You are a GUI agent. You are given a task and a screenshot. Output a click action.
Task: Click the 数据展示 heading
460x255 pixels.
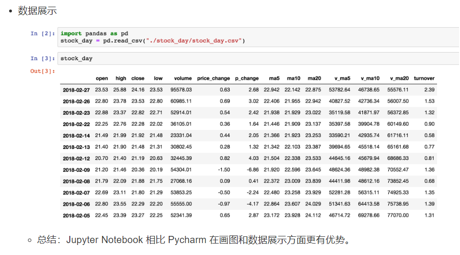(x=37, y=11)
